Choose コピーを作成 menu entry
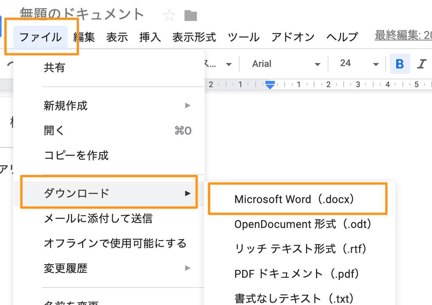The image size is (432, 305). coord(109,155)
